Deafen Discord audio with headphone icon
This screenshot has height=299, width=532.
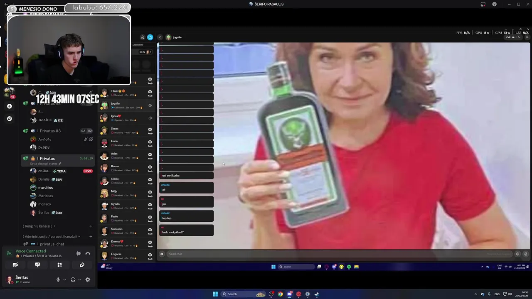point(73,280)
